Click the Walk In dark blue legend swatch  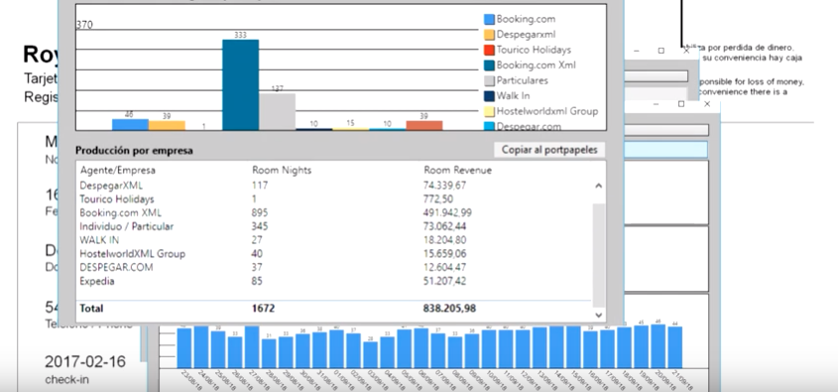489,96
